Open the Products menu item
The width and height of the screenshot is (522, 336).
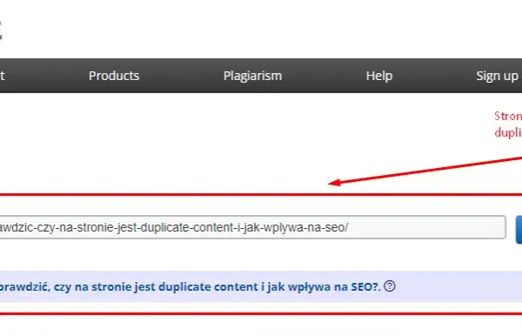point(114,76)
